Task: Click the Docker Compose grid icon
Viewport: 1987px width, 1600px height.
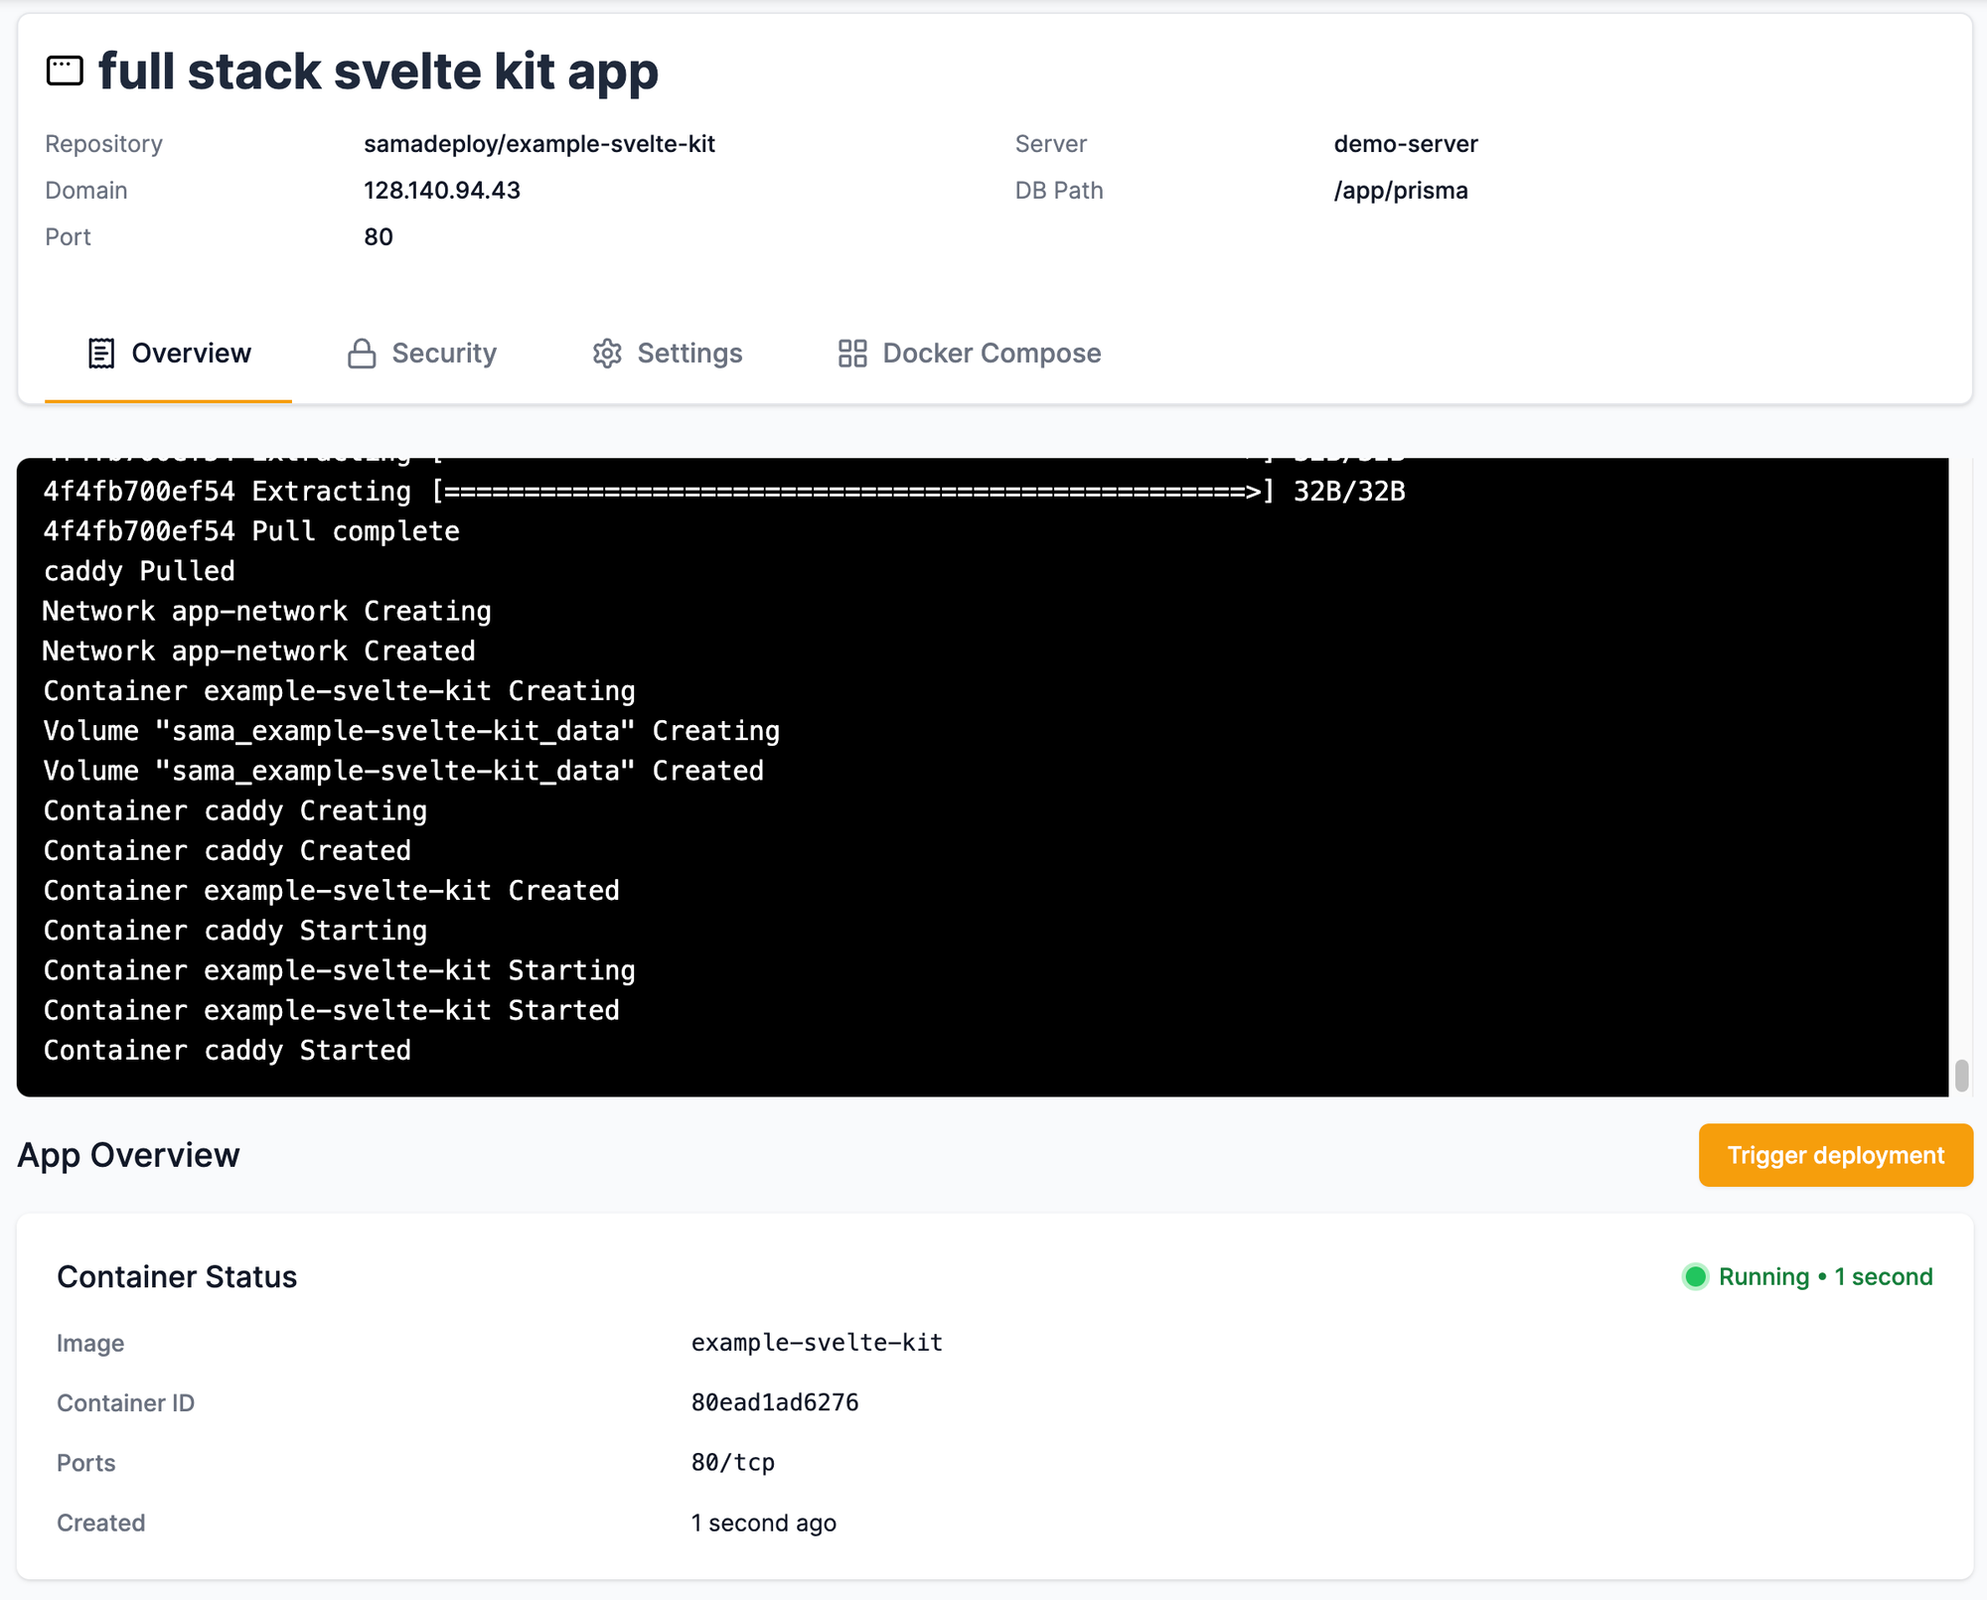Action: (852, 354)
